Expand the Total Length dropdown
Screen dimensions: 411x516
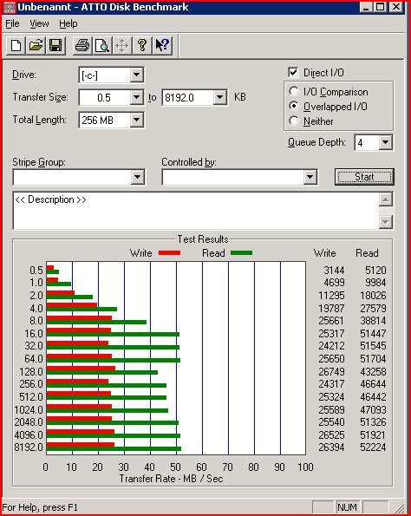click(136, 121)
